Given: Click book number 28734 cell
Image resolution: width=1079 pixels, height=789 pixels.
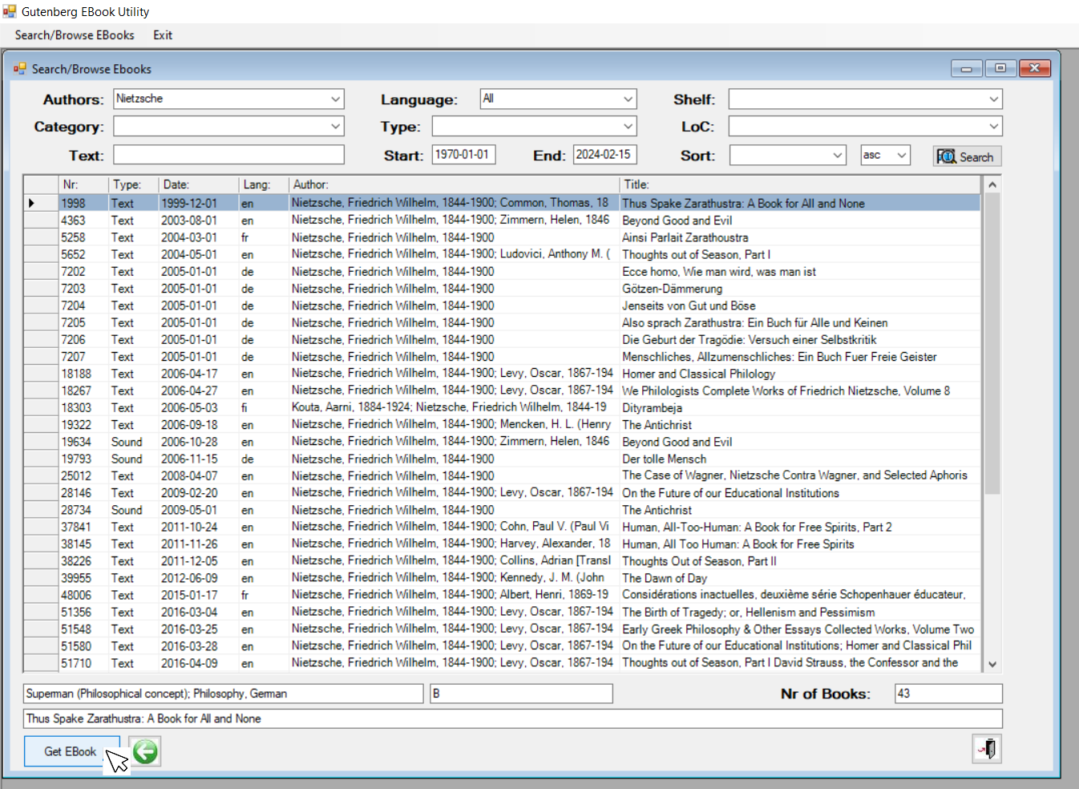Looking at the screenshot, I should 83,510.
